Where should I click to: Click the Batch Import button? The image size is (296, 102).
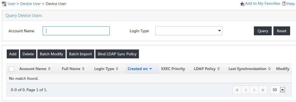pyautogui.click(x=80, y=54)
